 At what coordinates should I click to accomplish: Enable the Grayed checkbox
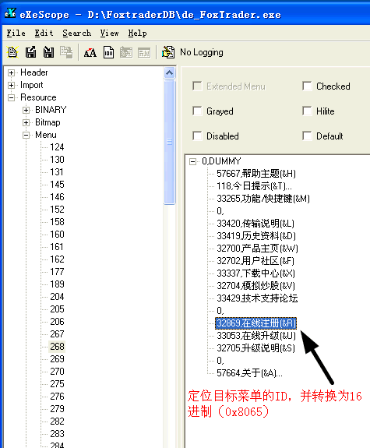click(x=197, y=111)
